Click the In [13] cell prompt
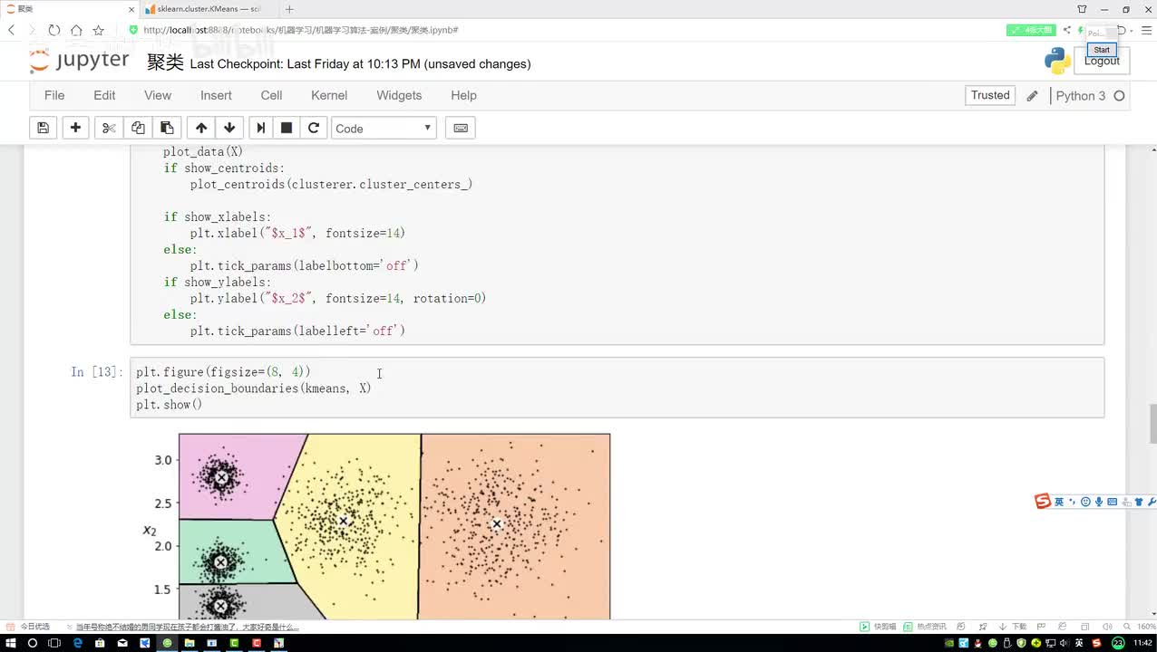 pyautogui.click(x=95, y=372)
